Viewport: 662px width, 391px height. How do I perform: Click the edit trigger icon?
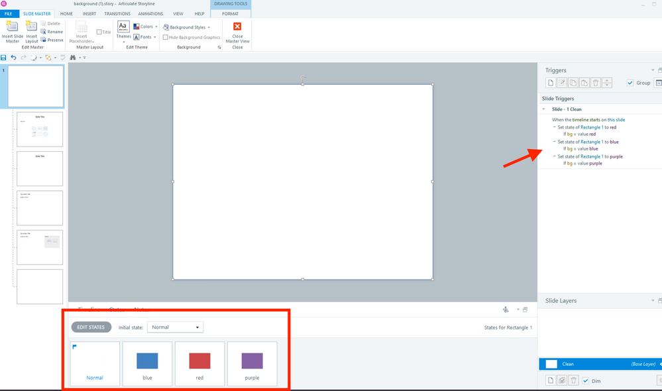(562, 83)
